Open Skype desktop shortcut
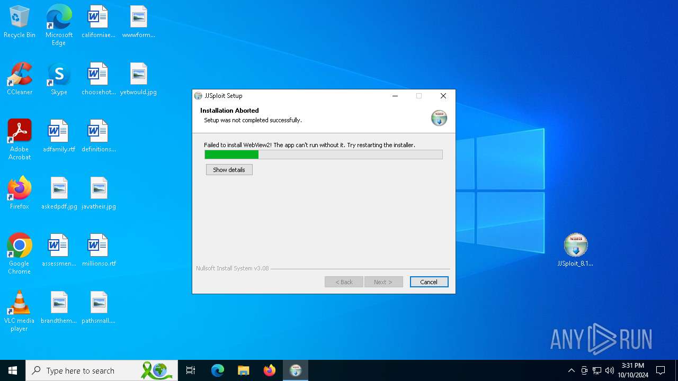678x381 pixels. click(x=59, y=79)
